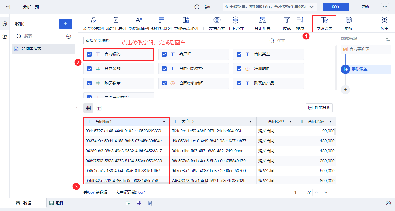This screenshot has height=211, width=395.
Task: Click the page number input box
Action: [299, 192]
